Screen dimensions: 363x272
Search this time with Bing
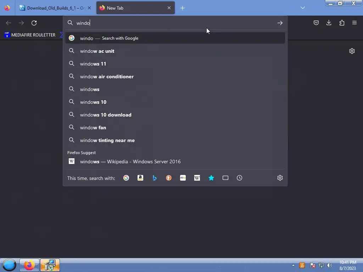tap(155, 178)
